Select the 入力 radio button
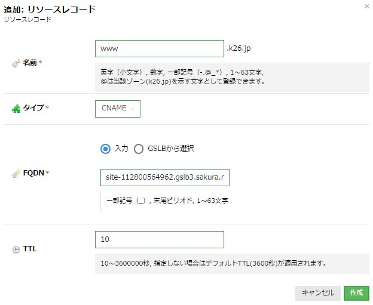Image resolution: width=373 pixels, height=305 pixels. coord(105,149)
